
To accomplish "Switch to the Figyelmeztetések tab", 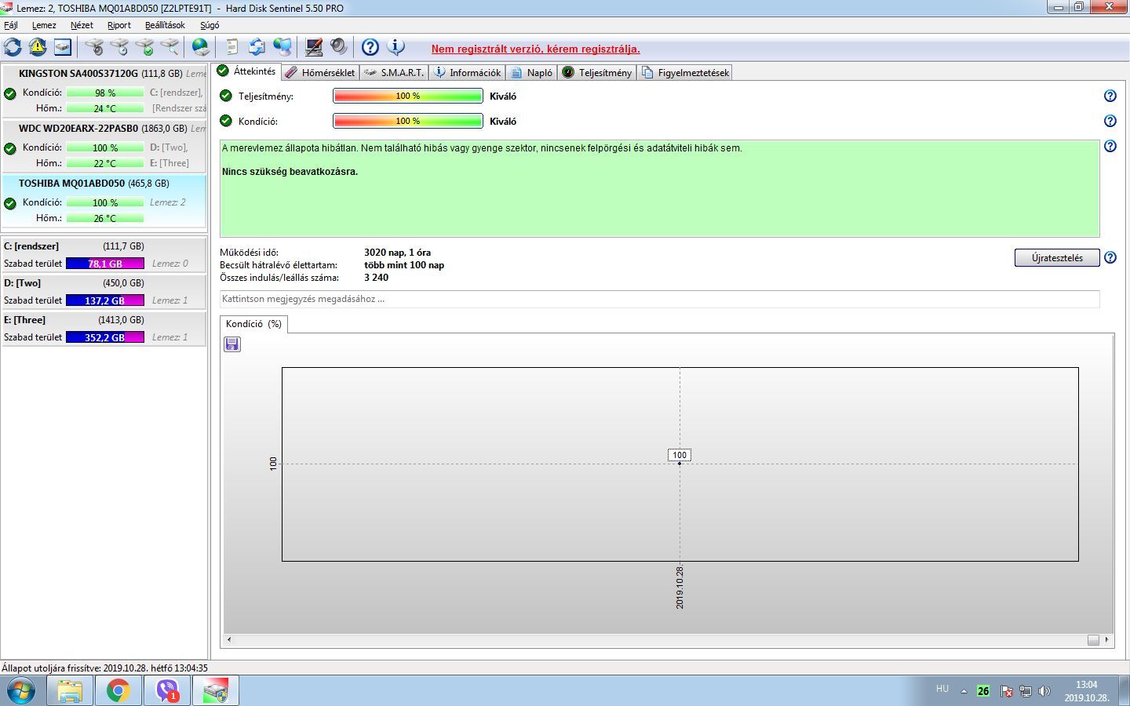I will pos(685,72).
